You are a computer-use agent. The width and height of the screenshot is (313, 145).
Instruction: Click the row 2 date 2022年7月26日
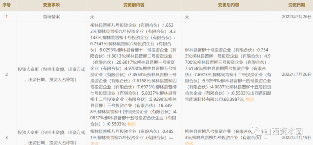click(x=297, y=75)
